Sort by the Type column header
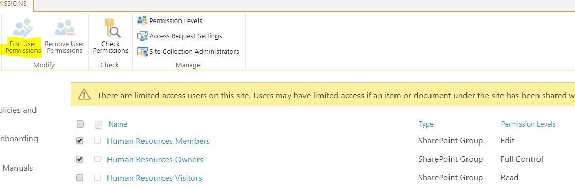The height and width of the screenshot is (187, 575). coord(426,124)
